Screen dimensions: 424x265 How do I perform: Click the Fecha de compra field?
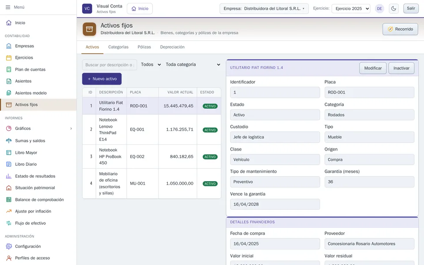(275, 244)
